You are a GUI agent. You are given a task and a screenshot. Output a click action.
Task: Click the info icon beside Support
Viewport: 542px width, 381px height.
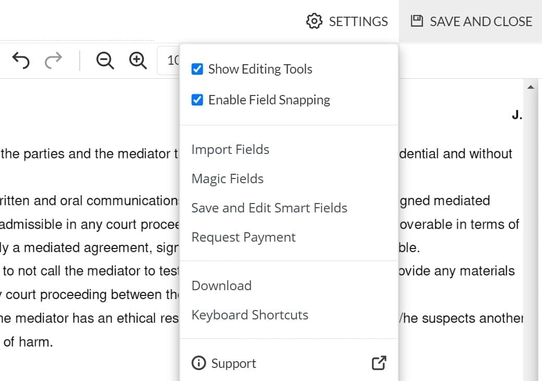click(x=199, y=363)
